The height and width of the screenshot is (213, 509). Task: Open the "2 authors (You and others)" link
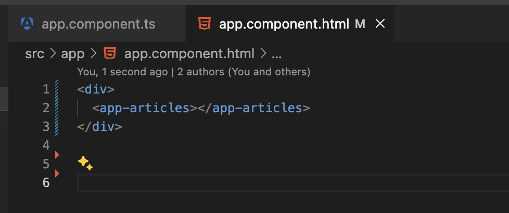(x=244, y=71)
